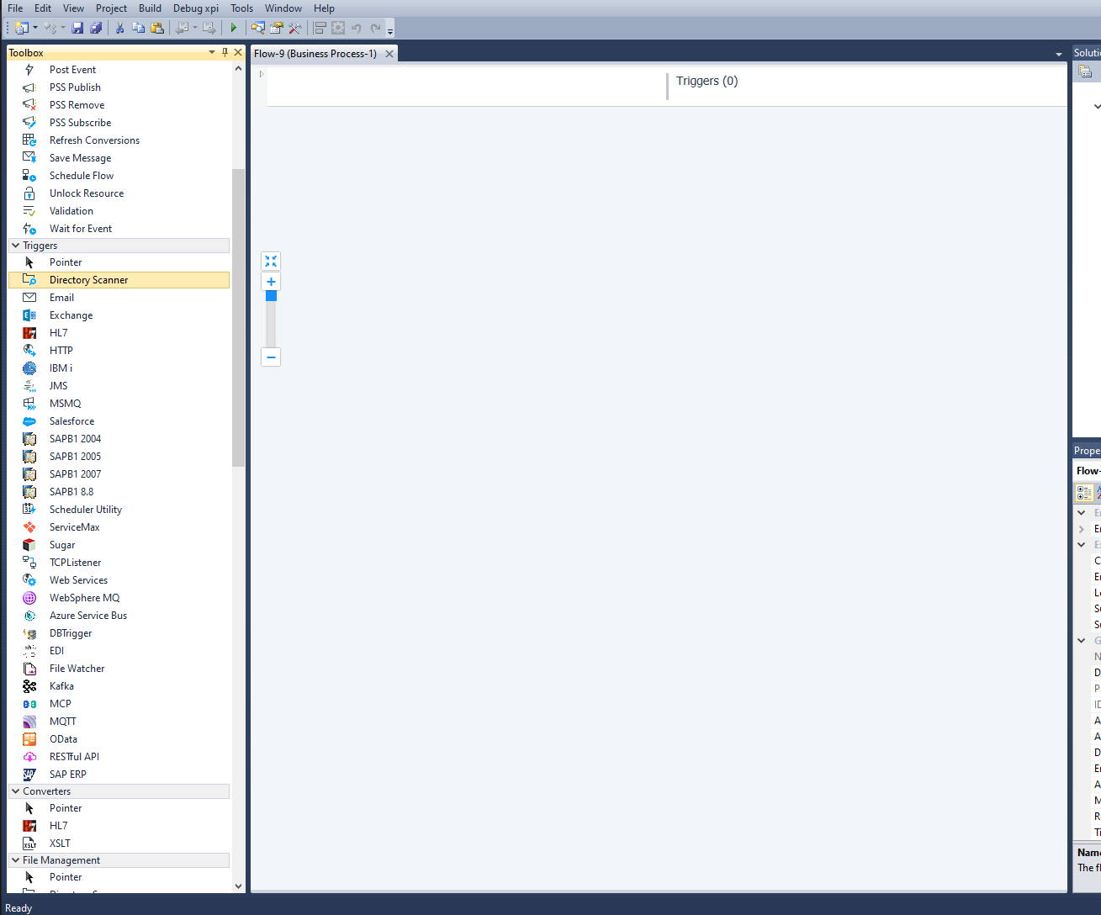Switch to Flow-9 (Business Process-1) tab
The height and width of the screenshot is (915, 1101).
click(315, 54)
